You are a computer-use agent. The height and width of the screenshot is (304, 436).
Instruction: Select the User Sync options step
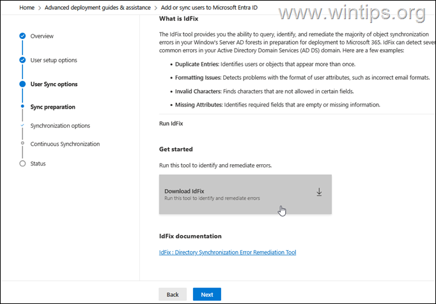pyautogui.click(x=54, y=84)
